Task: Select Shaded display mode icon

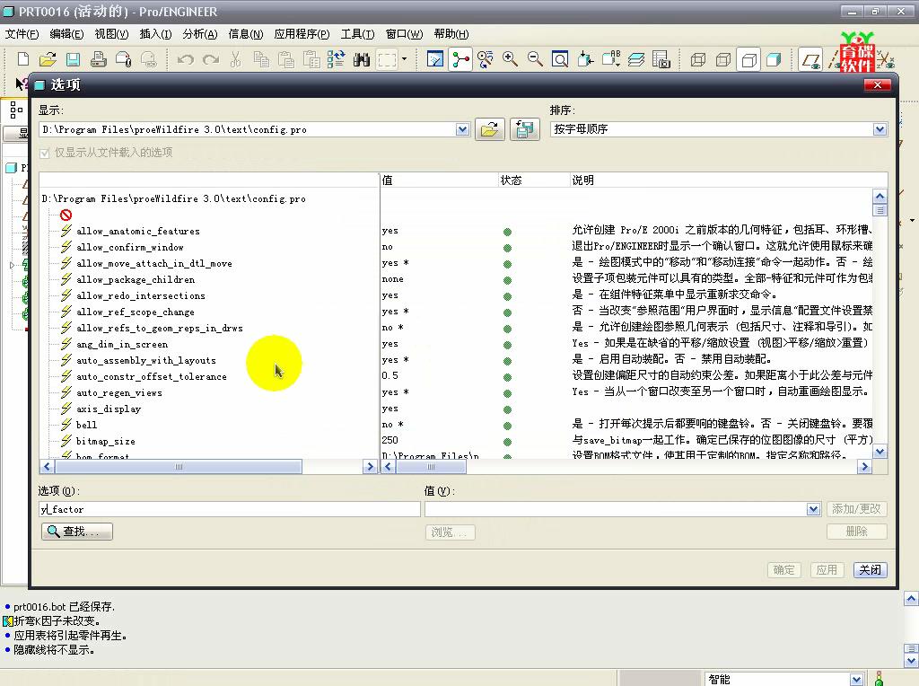Action: [x=775, y=59]
